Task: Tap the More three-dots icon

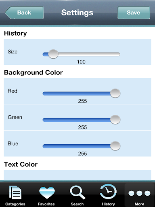Action: pyautogui.click(x=139, y=193)
